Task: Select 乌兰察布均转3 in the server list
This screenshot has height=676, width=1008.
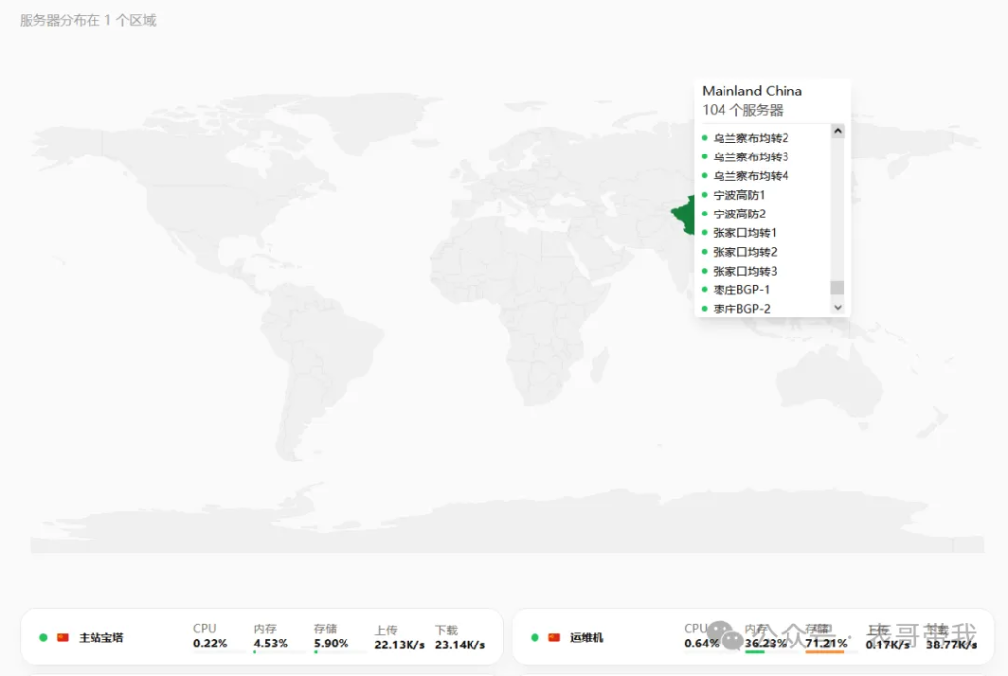Action: pos(750,156)
